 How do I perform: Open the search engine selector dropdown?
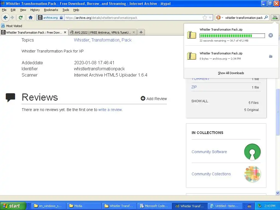pyautogui.click(x=220, y=17)
